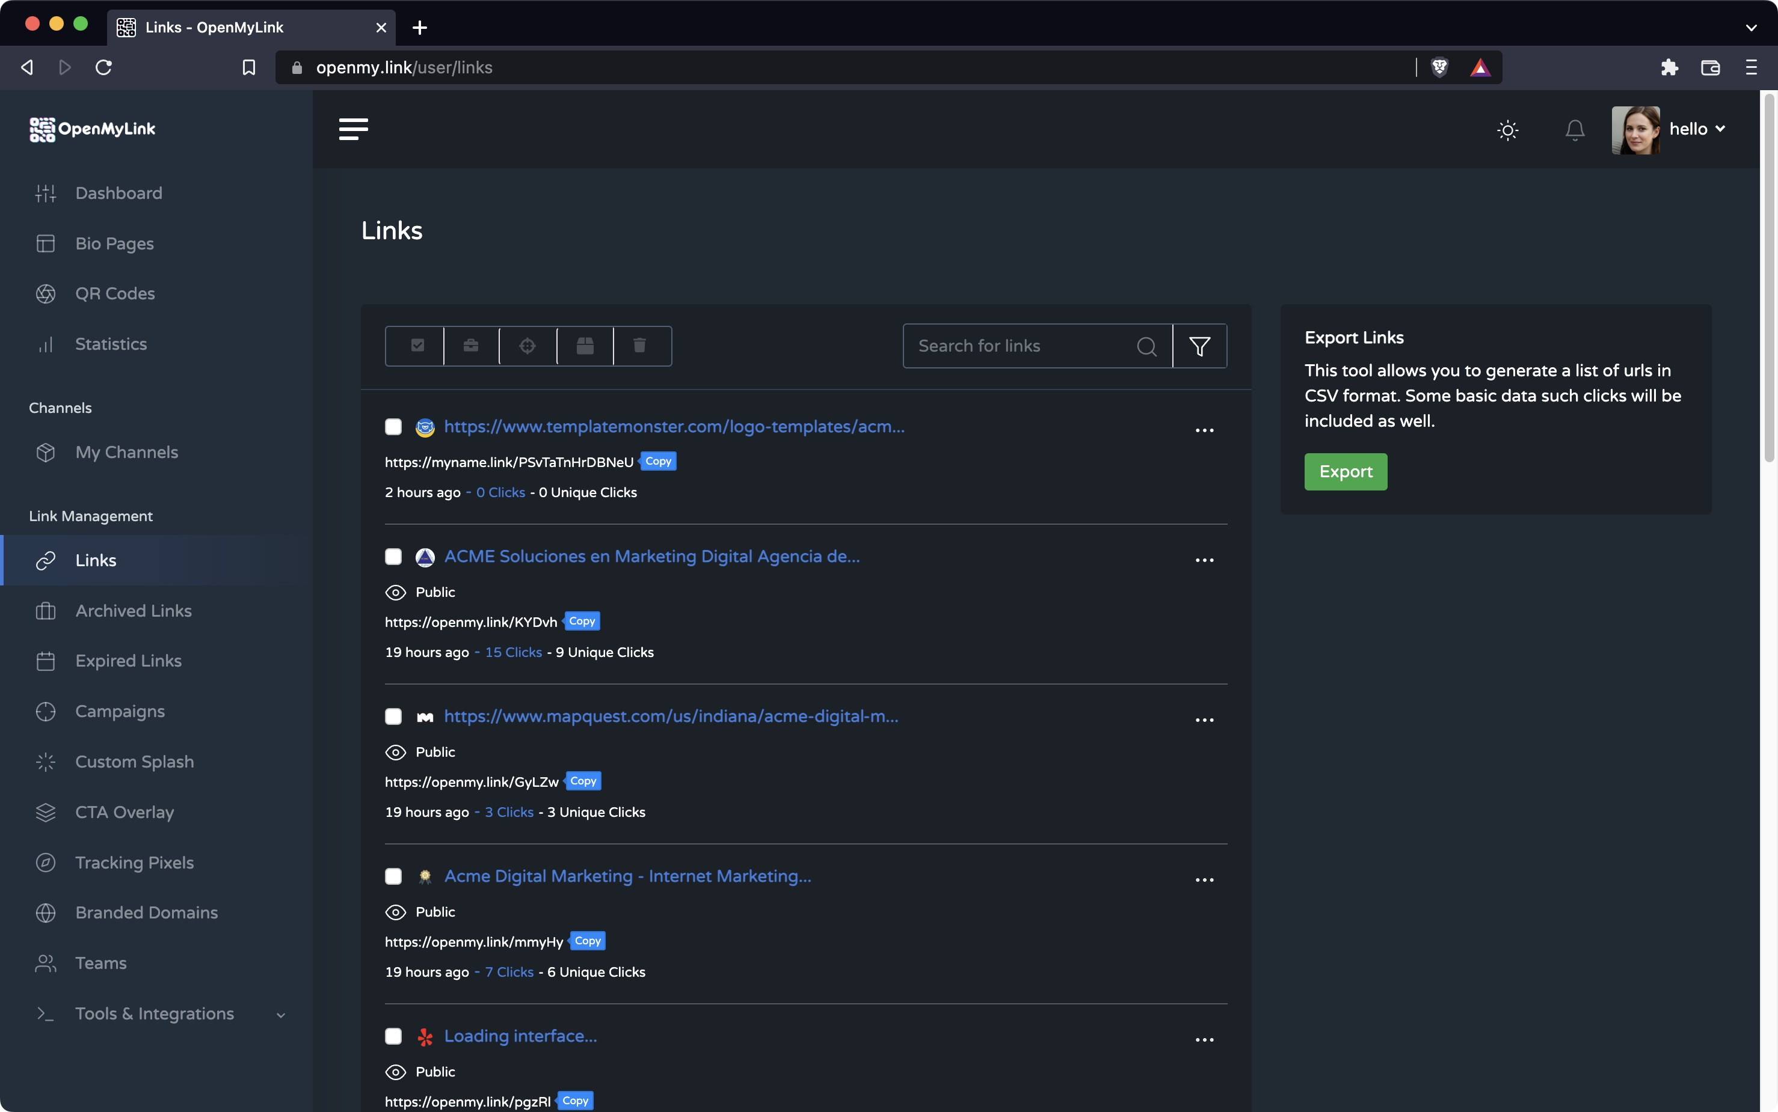Screen dimensions: 1778x1112
Task: Go to Archived Links in sidebar
Action: coord(133,611)
